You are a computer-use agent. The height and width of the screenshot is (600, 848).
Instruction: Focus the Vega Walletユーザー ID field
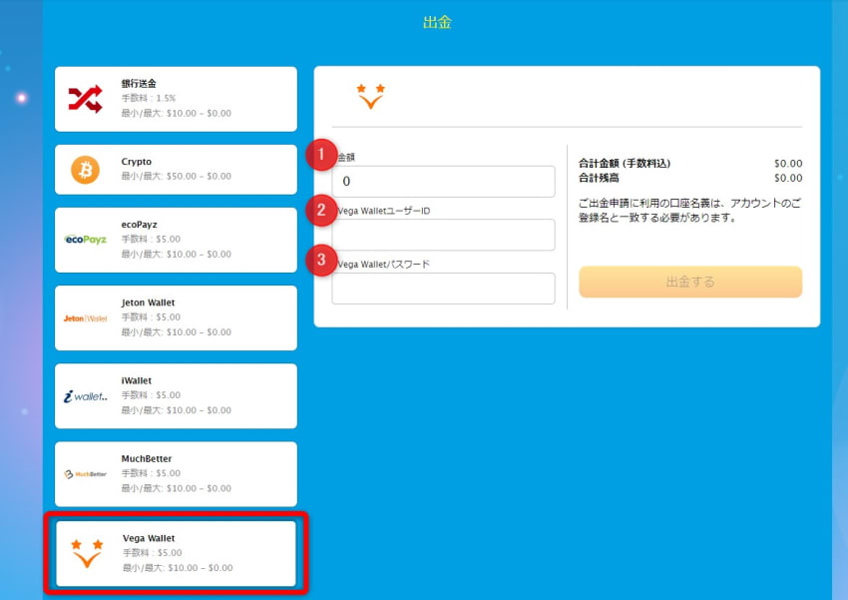click(444, 235)
